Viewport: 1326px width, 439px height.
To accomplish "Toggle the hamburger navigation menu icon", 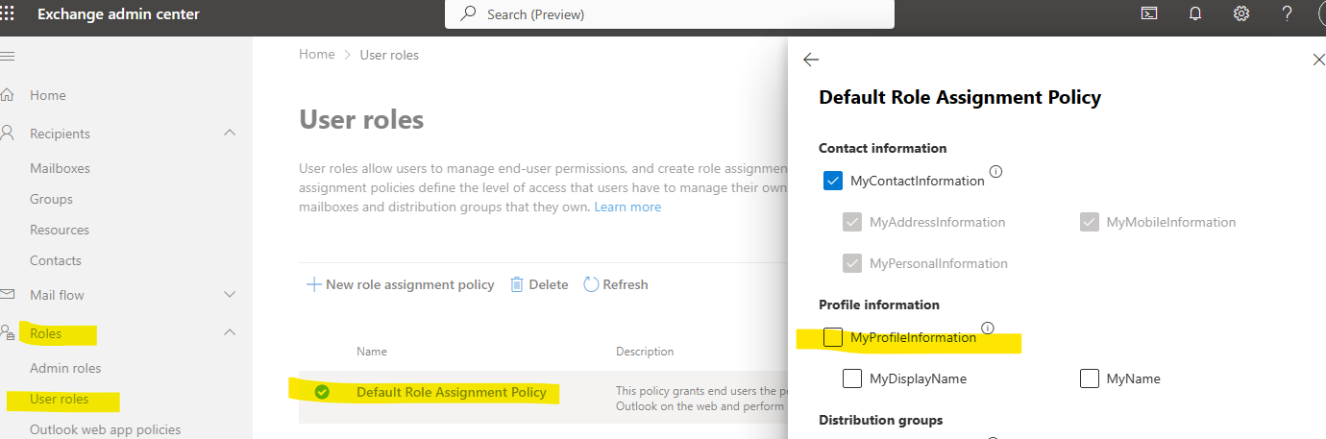I will (7, 56).
